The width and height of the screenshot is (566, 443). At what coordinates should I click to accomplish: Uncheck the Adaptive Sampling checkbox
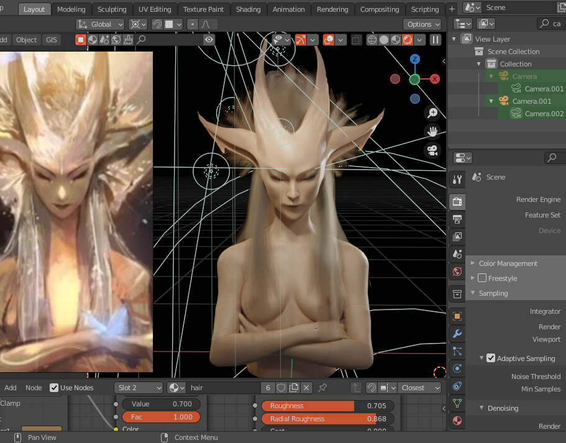[491, 358]
